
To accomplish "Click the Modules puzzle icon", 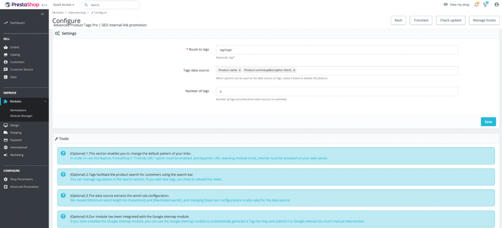I will click(6, 101).
